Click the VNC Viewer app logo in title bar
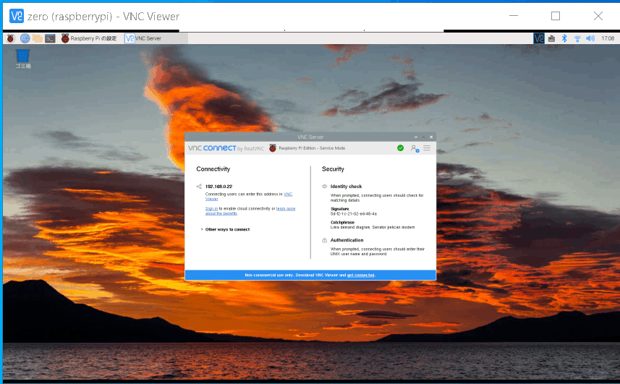 [x=17, y=16]
